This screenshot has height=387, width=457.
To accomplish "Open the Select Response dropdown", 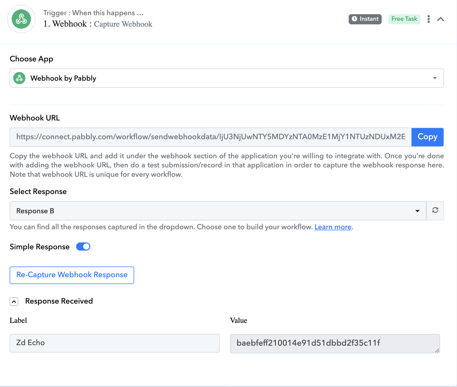I will tap(218, 211).
